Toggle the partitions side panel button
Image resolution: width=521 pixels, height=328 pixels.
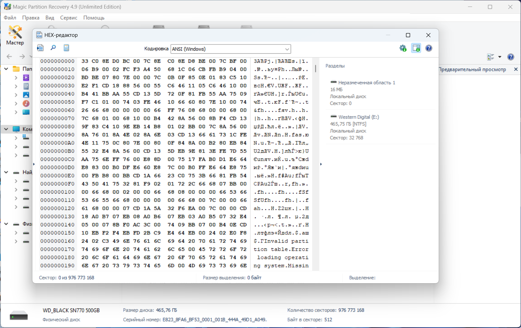[416, 48]
